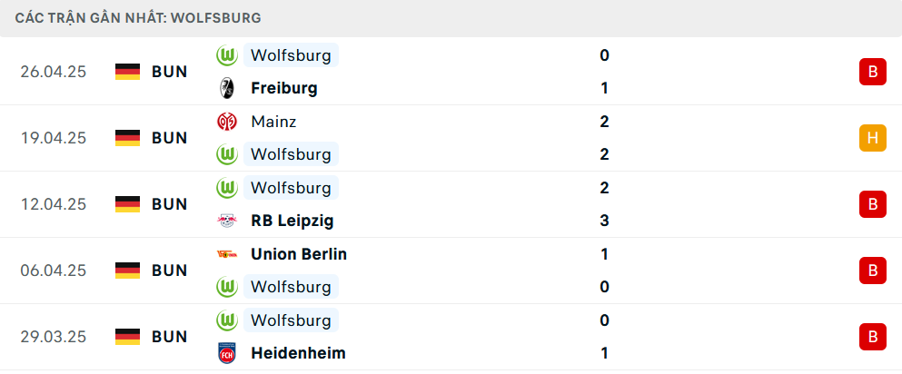Click the German flag beside 29.03.25
902x374 pixels.
128,337
